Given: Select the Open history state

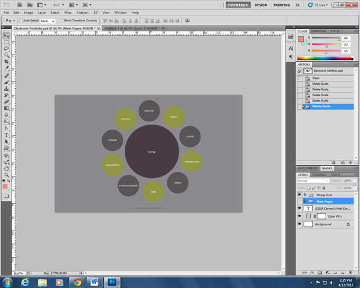Looking at the screenshot, I should (316, 77).
